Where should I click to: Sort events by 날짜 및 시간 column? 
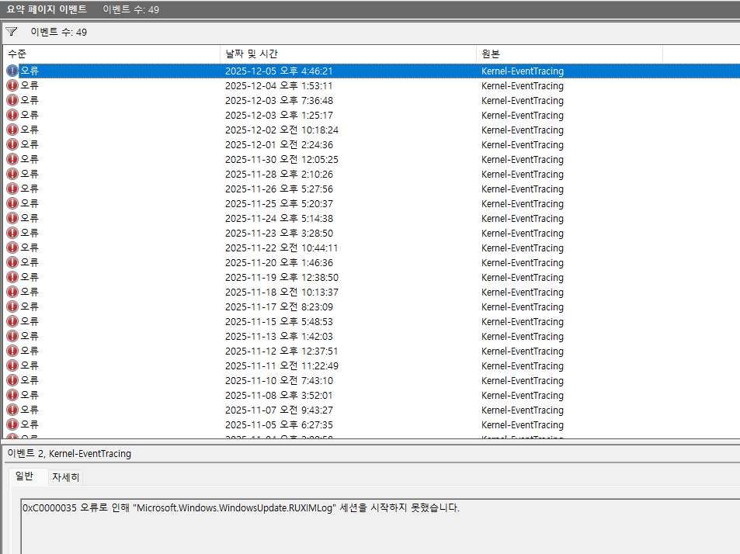click(x=251, y=54)
